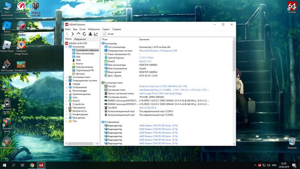The width and height of the screenshot is (300, 169).
Task: Open Google Chrome from the taskbar
Action: click(32, 165)
